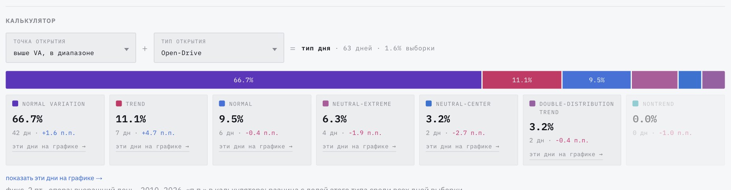The width and height of the screenshot is (731, 190).
Task: Open the Точка открытия dropdown
Action: 71,48
